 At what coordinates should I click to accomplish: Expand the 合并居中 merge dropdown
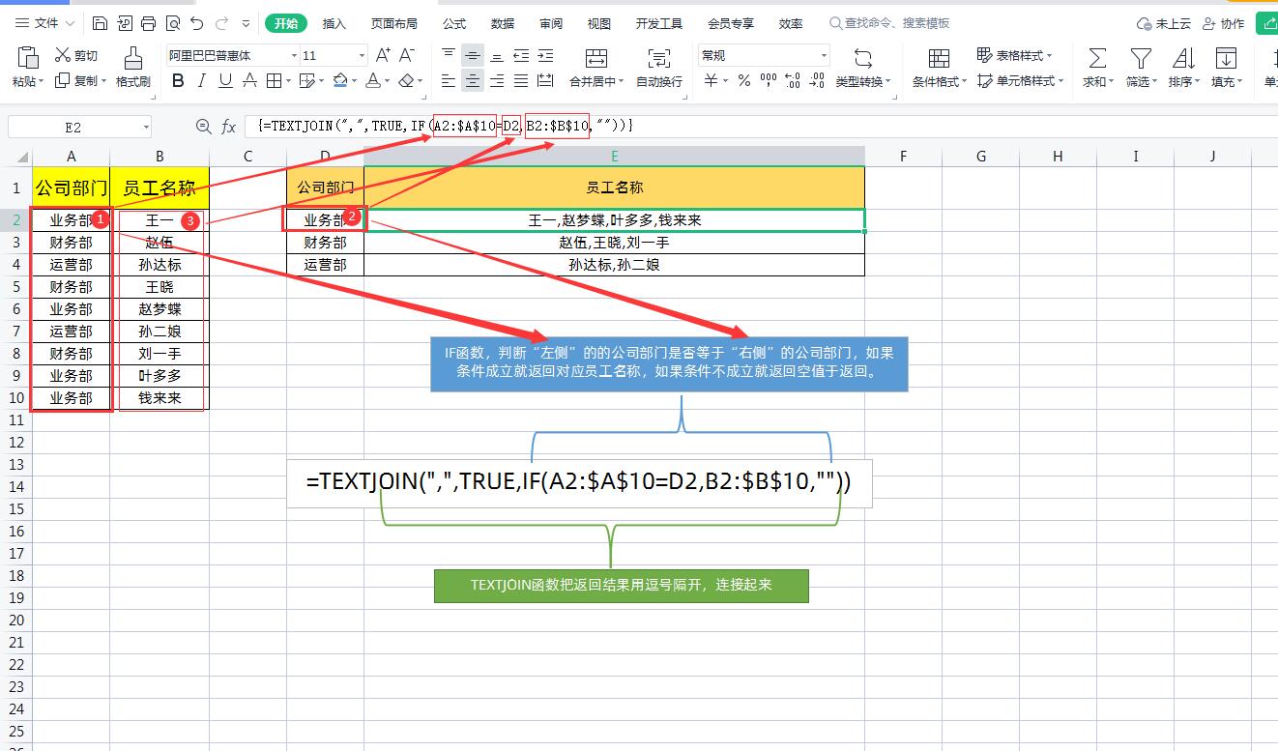point(621,82)
